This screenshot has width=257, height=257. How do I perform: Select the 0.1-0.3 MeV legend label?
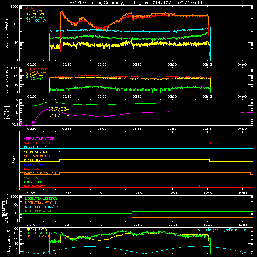pos(37,69)
